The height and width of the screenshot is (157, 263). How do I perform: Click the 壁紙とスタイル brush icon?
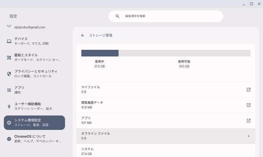tap(9, 57)
